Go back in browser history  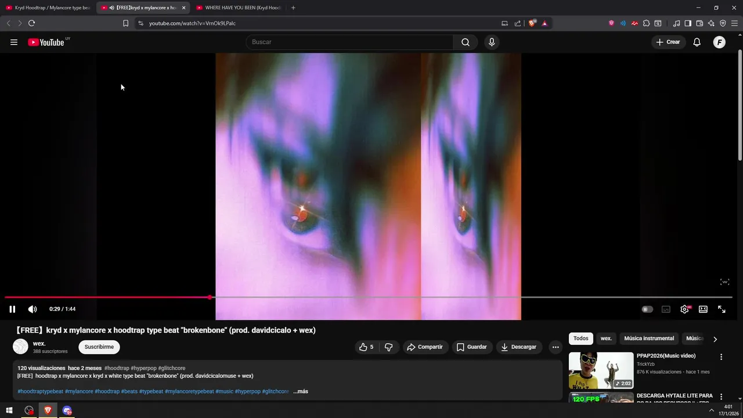pyautogui.click(x=8, y=23)
